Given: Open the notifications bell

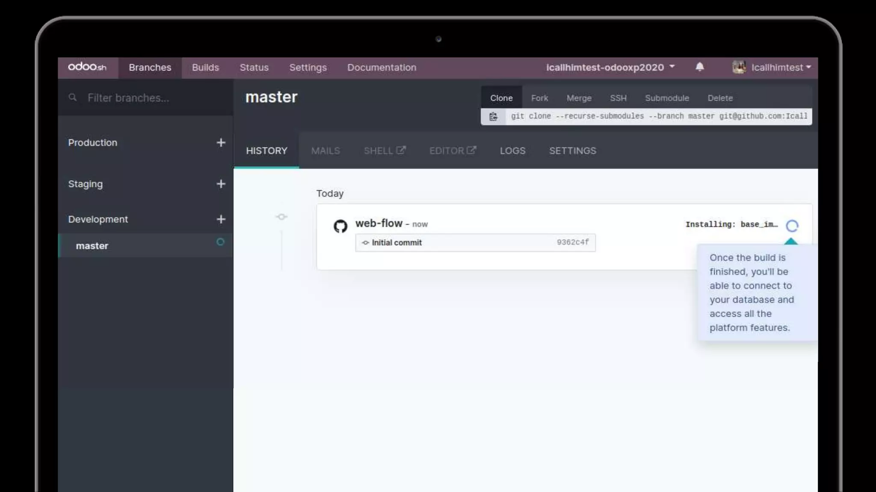Looking at the screenshot, I should click(699, 67).
